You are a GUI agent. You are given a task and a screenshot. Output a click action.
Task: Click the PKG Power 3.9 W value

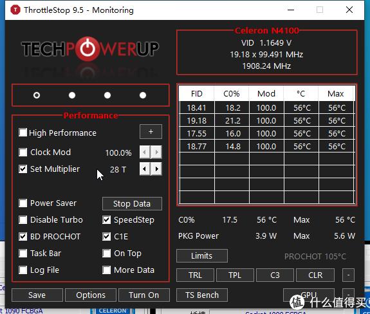(266, 236)
